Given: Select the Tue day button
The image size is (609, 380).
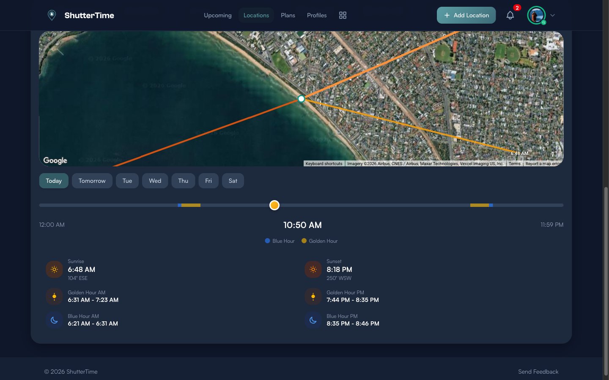Looking at the screenshot, I should [127, 181].
